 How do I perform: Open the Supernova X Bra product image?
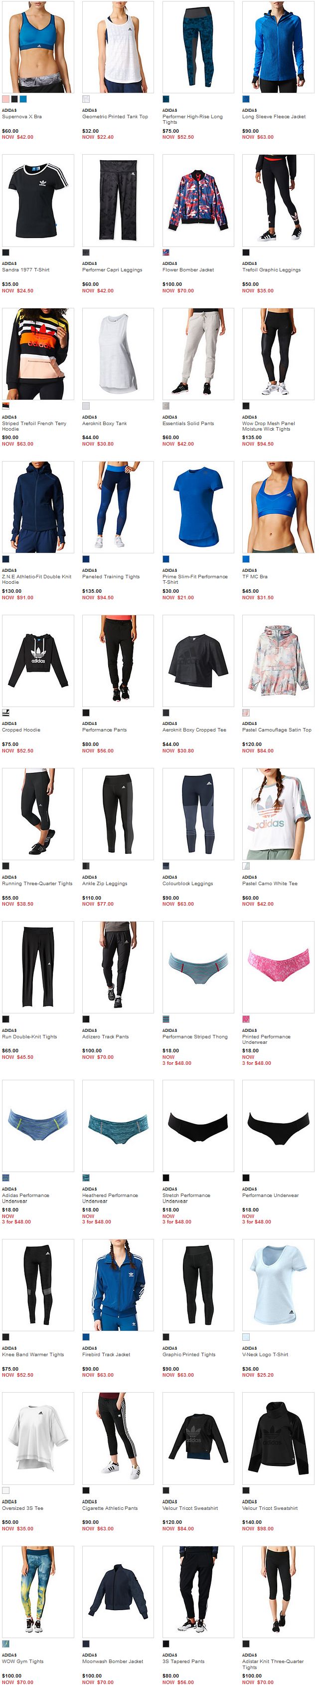pyautogui.click(x=37, y=47)
